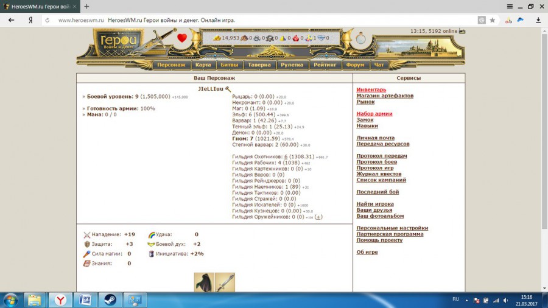The image size is (548, 308).
Task: Click the browser back arrow
Action: (x=11, y=20)
